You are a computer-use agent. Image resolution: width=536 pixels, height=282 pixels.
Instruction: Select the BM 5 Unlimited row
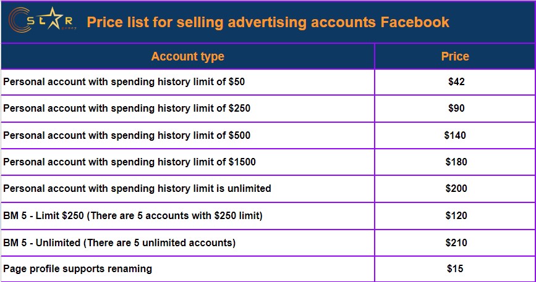119,243
